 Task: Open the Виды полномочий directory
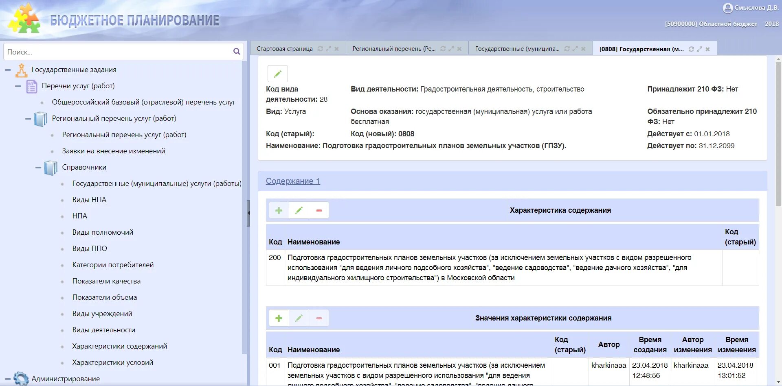[x=103, y=232]
